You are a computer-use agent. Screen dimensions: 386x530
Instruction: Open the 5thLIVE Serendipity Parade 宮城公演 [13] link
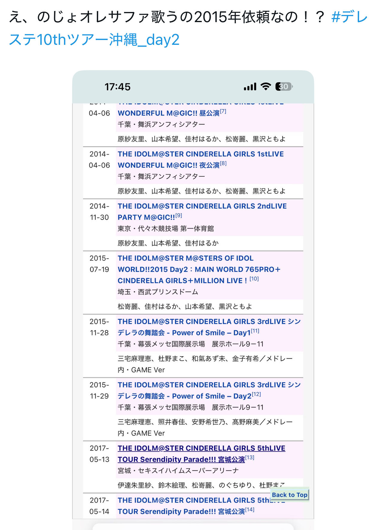pyautogui.click(x=201, y=454)
